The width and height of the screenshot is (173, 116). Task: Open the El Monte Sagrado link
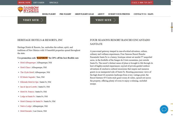[28, 77]
